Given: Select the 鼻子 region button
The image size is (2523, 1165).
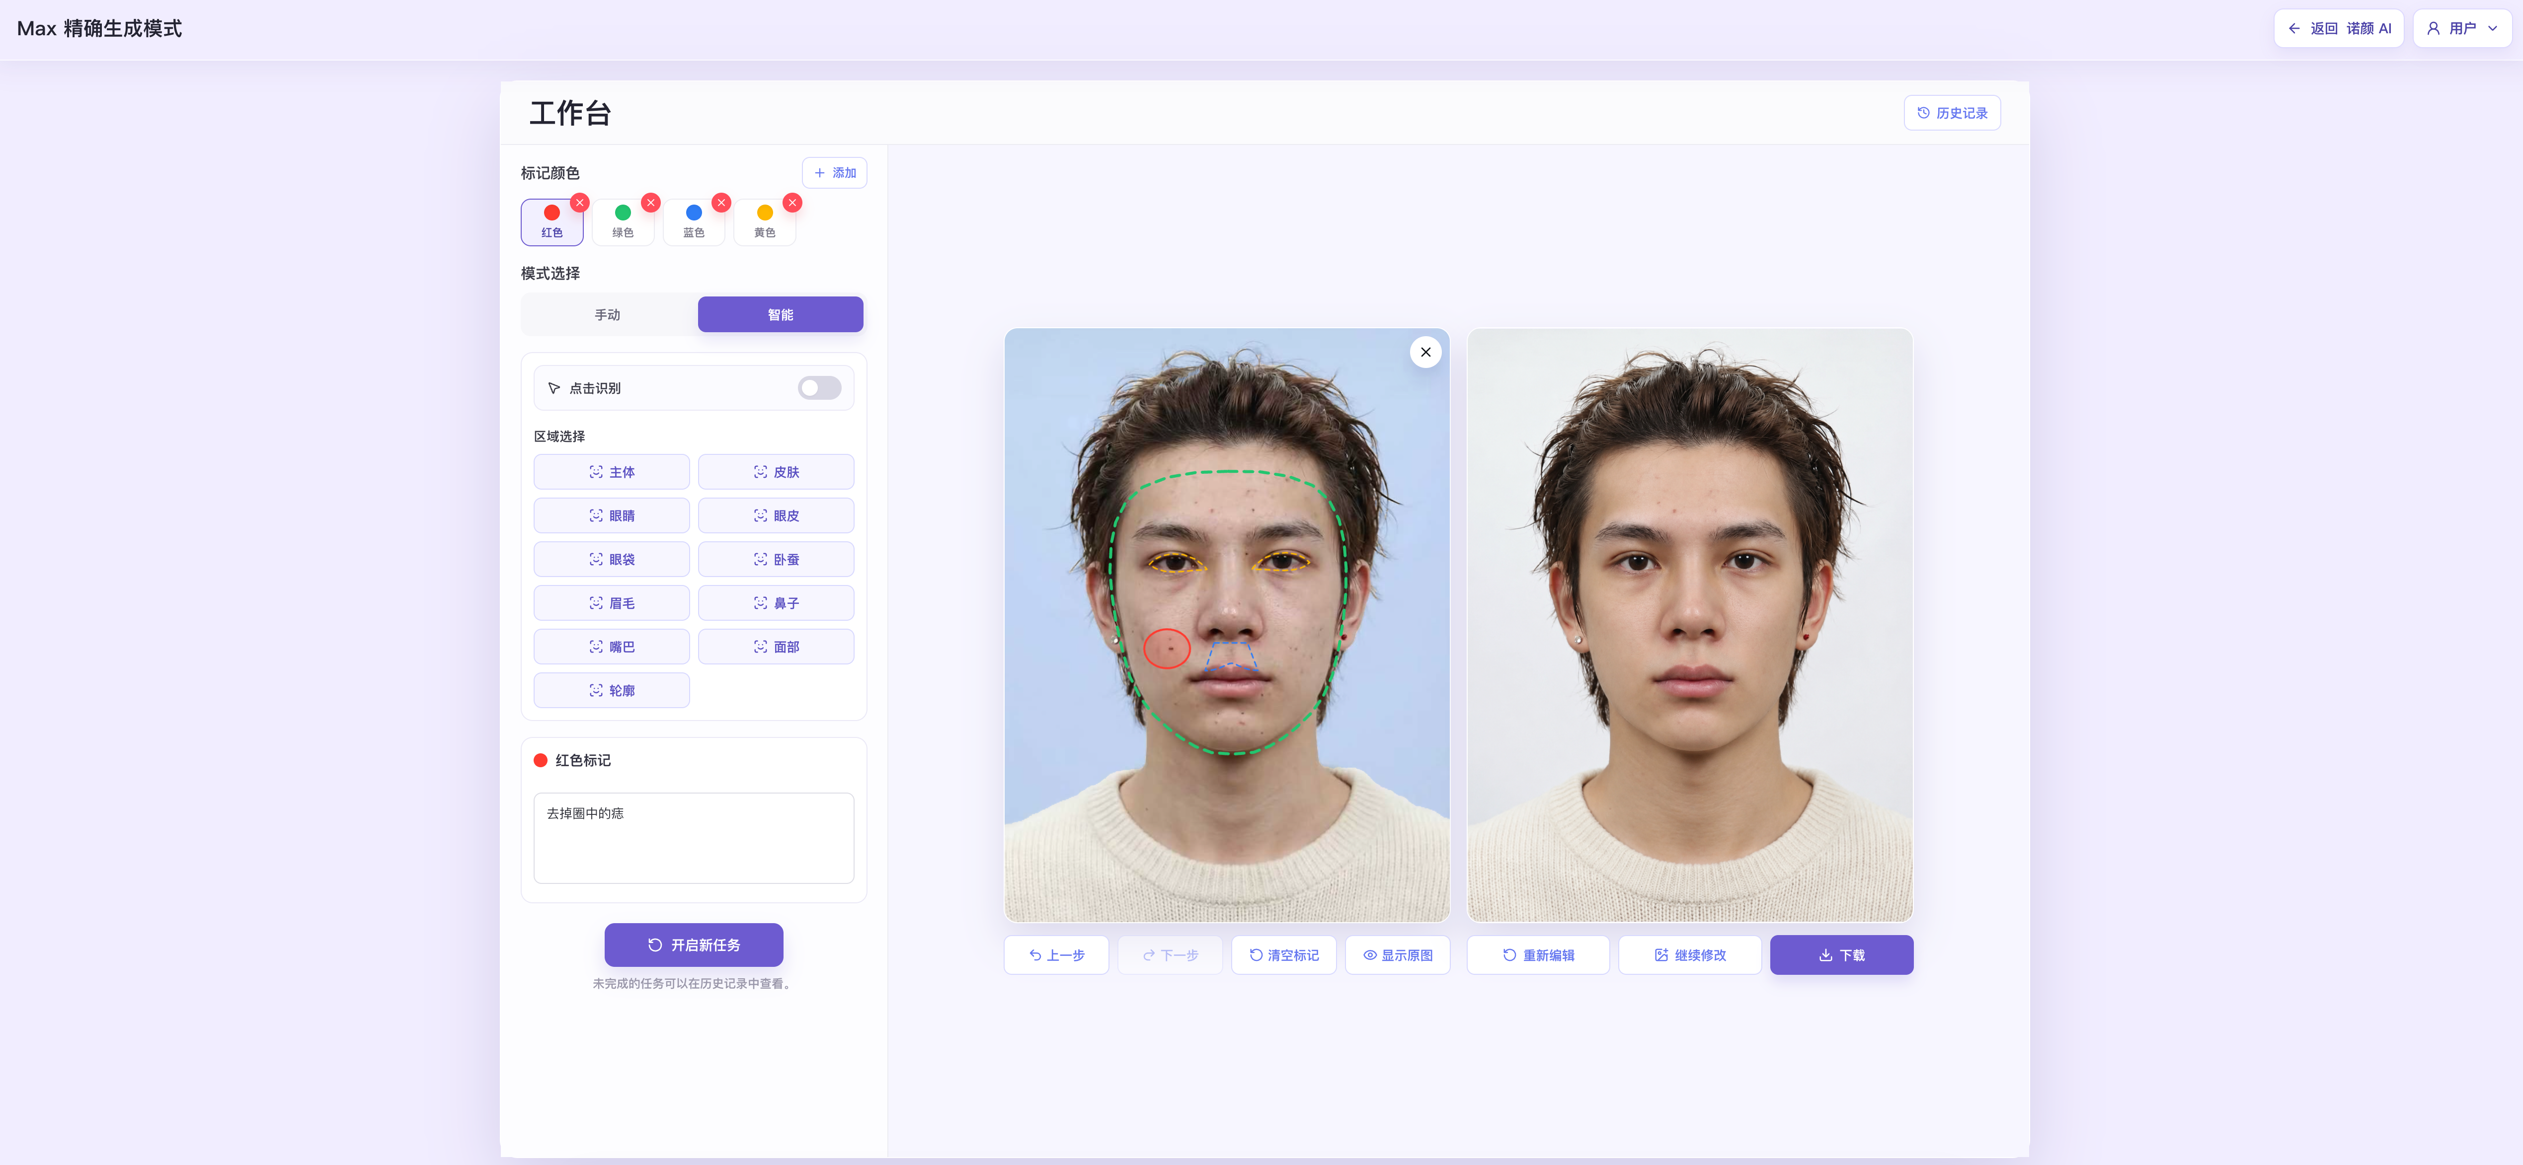Looking at the screenshot, I should [776, 603].
